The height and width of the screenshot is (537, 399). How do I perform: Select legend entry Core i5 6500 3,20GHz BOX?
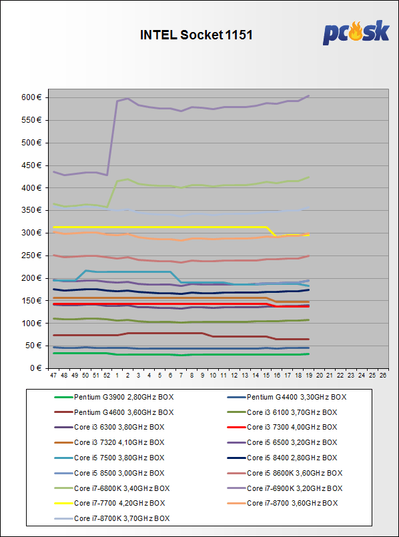[x=282, y=442]
